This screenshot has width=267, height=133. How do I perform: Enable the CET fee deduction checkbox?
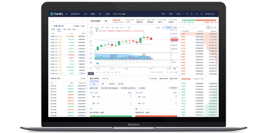(149, 78)
